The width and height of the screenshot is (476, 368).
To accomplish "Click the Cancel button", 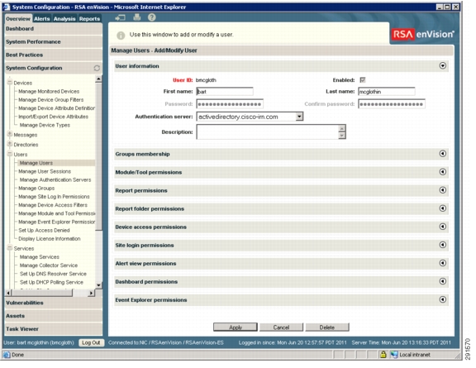I will pos(281,327).
